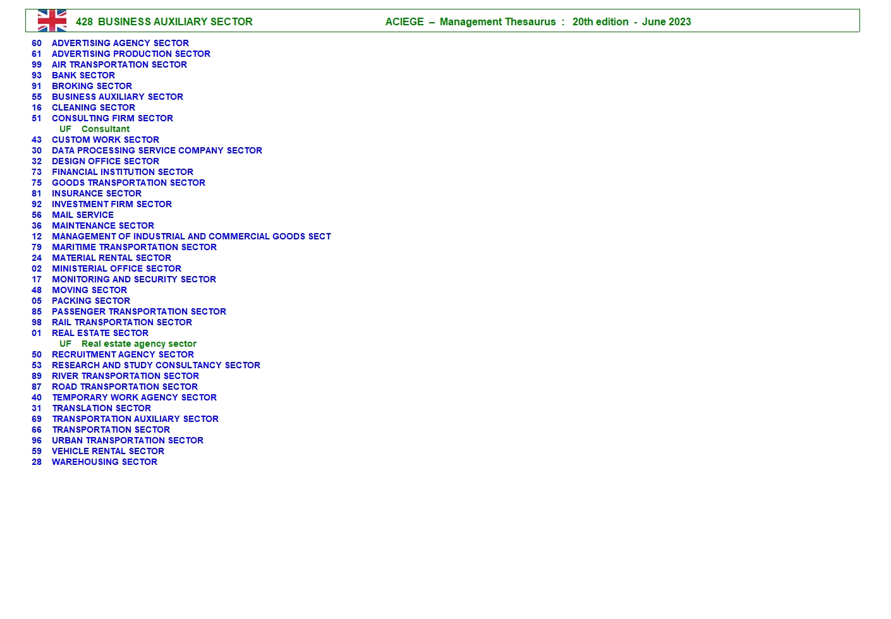Open TEMPORARY WORK AGENCY SECTOR link
Viewport: 891px width, 619px height.
134,398
